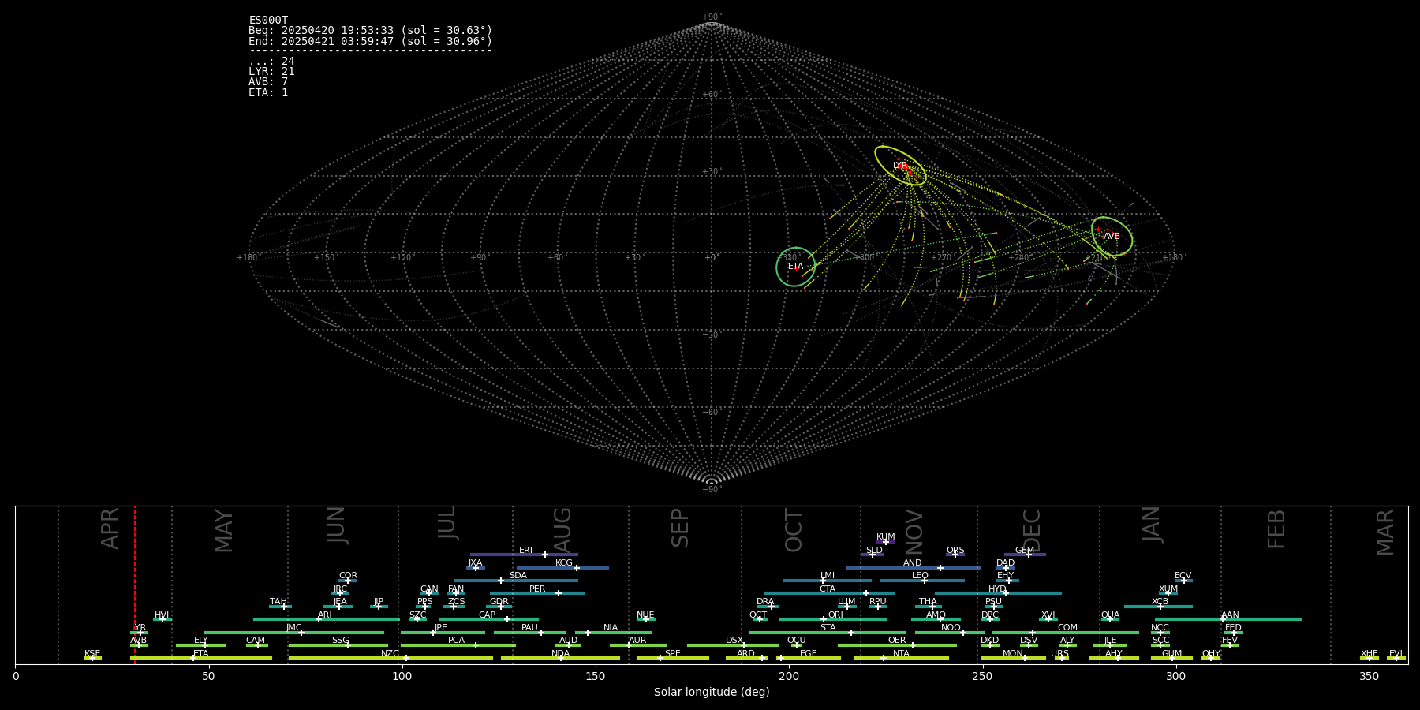Click the GEM shower label in timeline
This screenshot has height=710, width=1420.
[x=1025, y=551]
